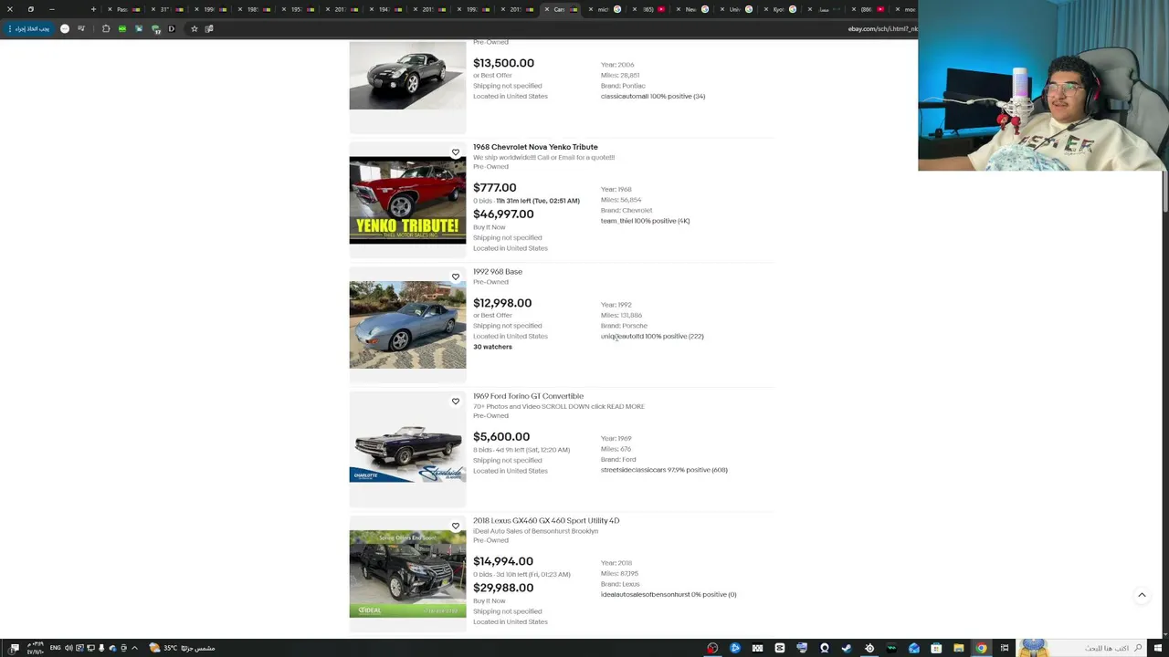
Task: View the blue Porsche 968 photo
Action: tap(407, 324)
